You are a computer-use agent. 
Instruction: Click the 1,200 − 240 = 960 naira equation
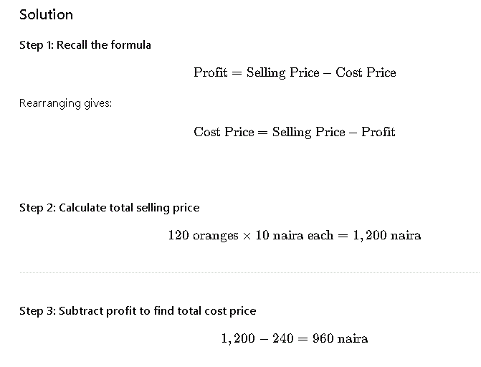[295, 339]
